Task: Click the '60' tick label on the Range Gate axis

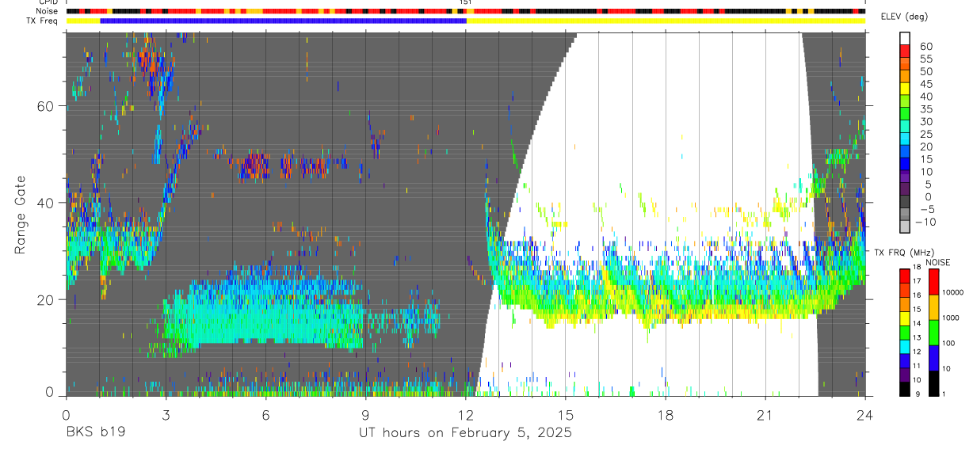Action: pos(45,106)
